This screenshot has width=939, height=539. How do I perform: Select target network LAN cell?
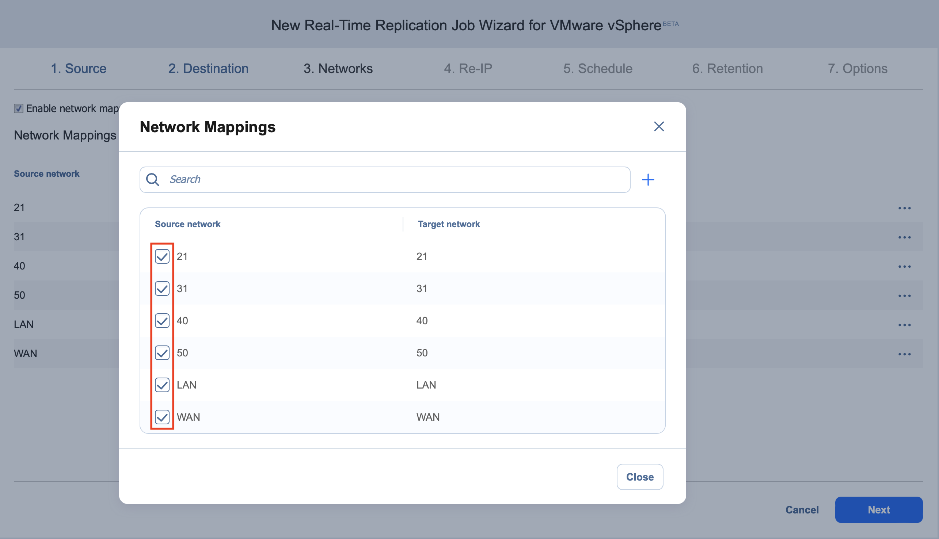[426, 385]
